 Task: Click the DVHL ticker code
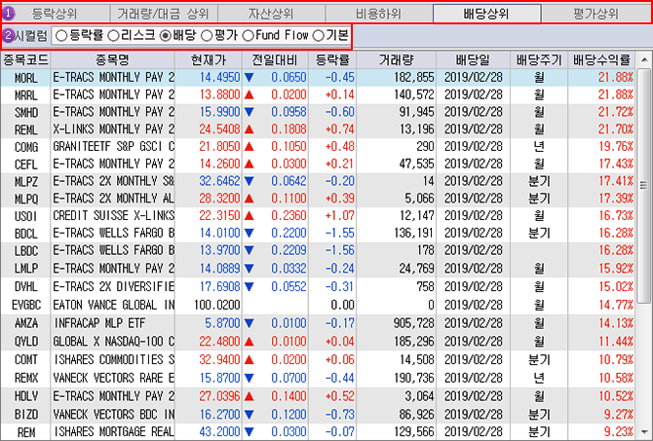coord(25,287)
